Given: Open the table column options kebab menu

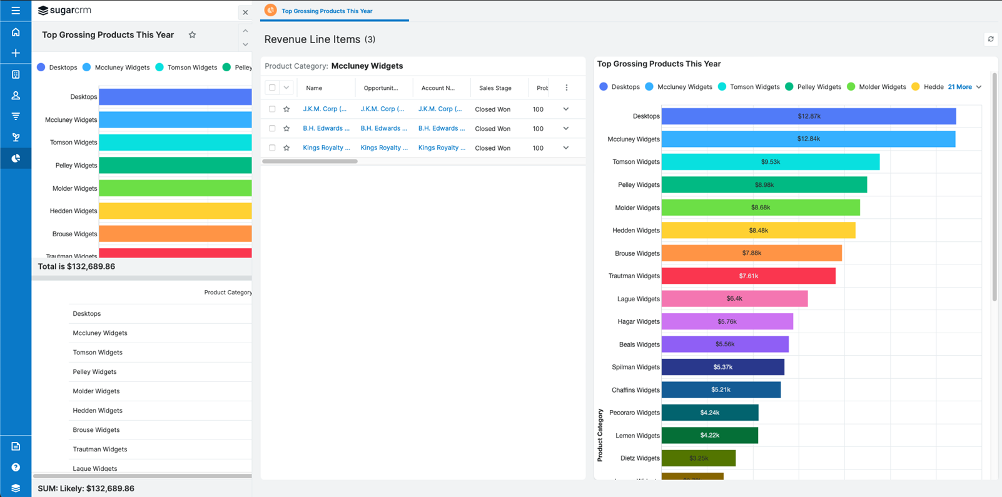Looking at the screenshot, I should click(567, 88).
